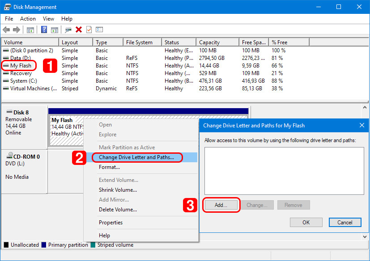The width and height of the screenshot is (370, 261).
Task: Click drive icon beside System (C:)
Action: 6,81
